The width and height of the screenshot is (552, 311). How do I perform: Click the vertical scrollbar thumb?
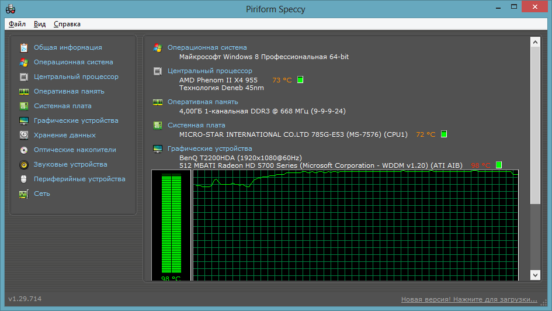535,125
